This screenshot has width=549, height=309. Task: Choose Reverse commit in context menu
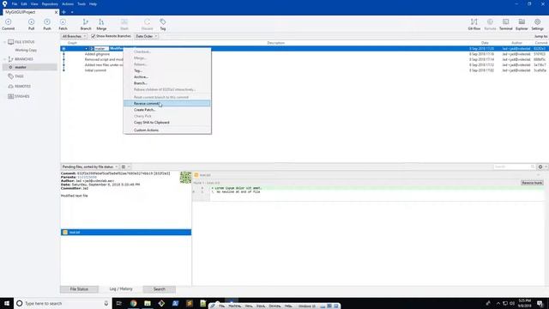click(x=167, y=103)
